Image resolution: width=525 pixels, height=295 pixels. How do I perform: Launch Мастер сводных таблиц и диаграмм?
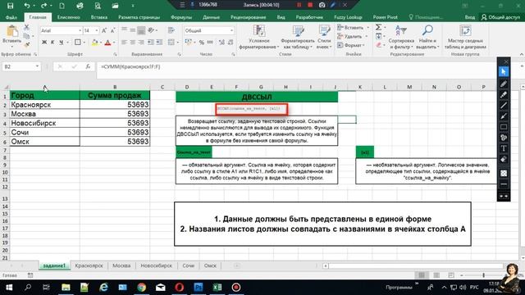click(x=465, y=37)
